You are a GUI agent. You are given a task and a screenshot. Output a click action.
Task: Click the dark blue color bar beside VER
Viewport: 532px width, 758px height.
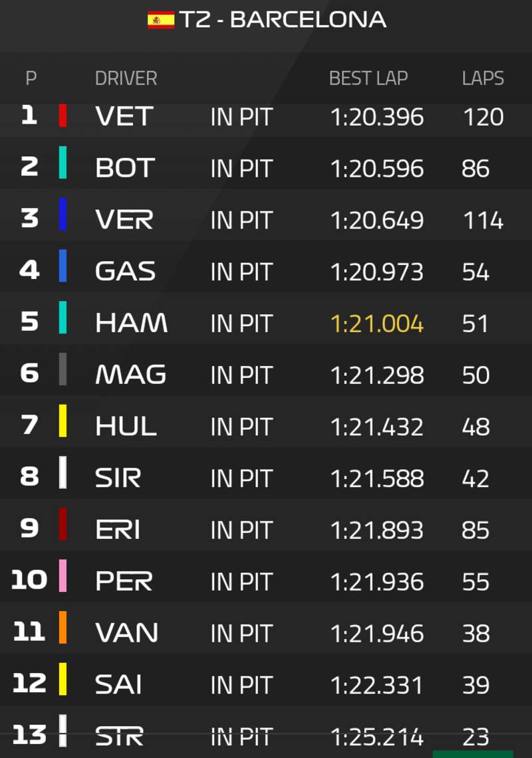click(x=63, y=215)
